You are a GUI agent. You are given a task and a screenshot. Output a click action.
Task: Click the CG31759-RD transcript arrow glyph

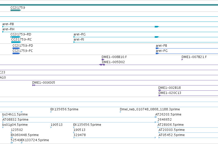click(16, 37)
